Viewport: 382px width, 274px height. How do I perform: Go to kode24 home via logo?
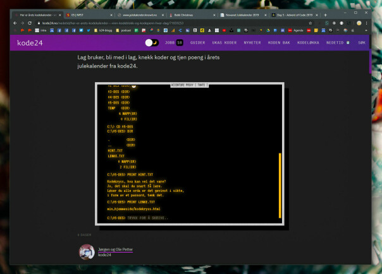coord(30,43)
